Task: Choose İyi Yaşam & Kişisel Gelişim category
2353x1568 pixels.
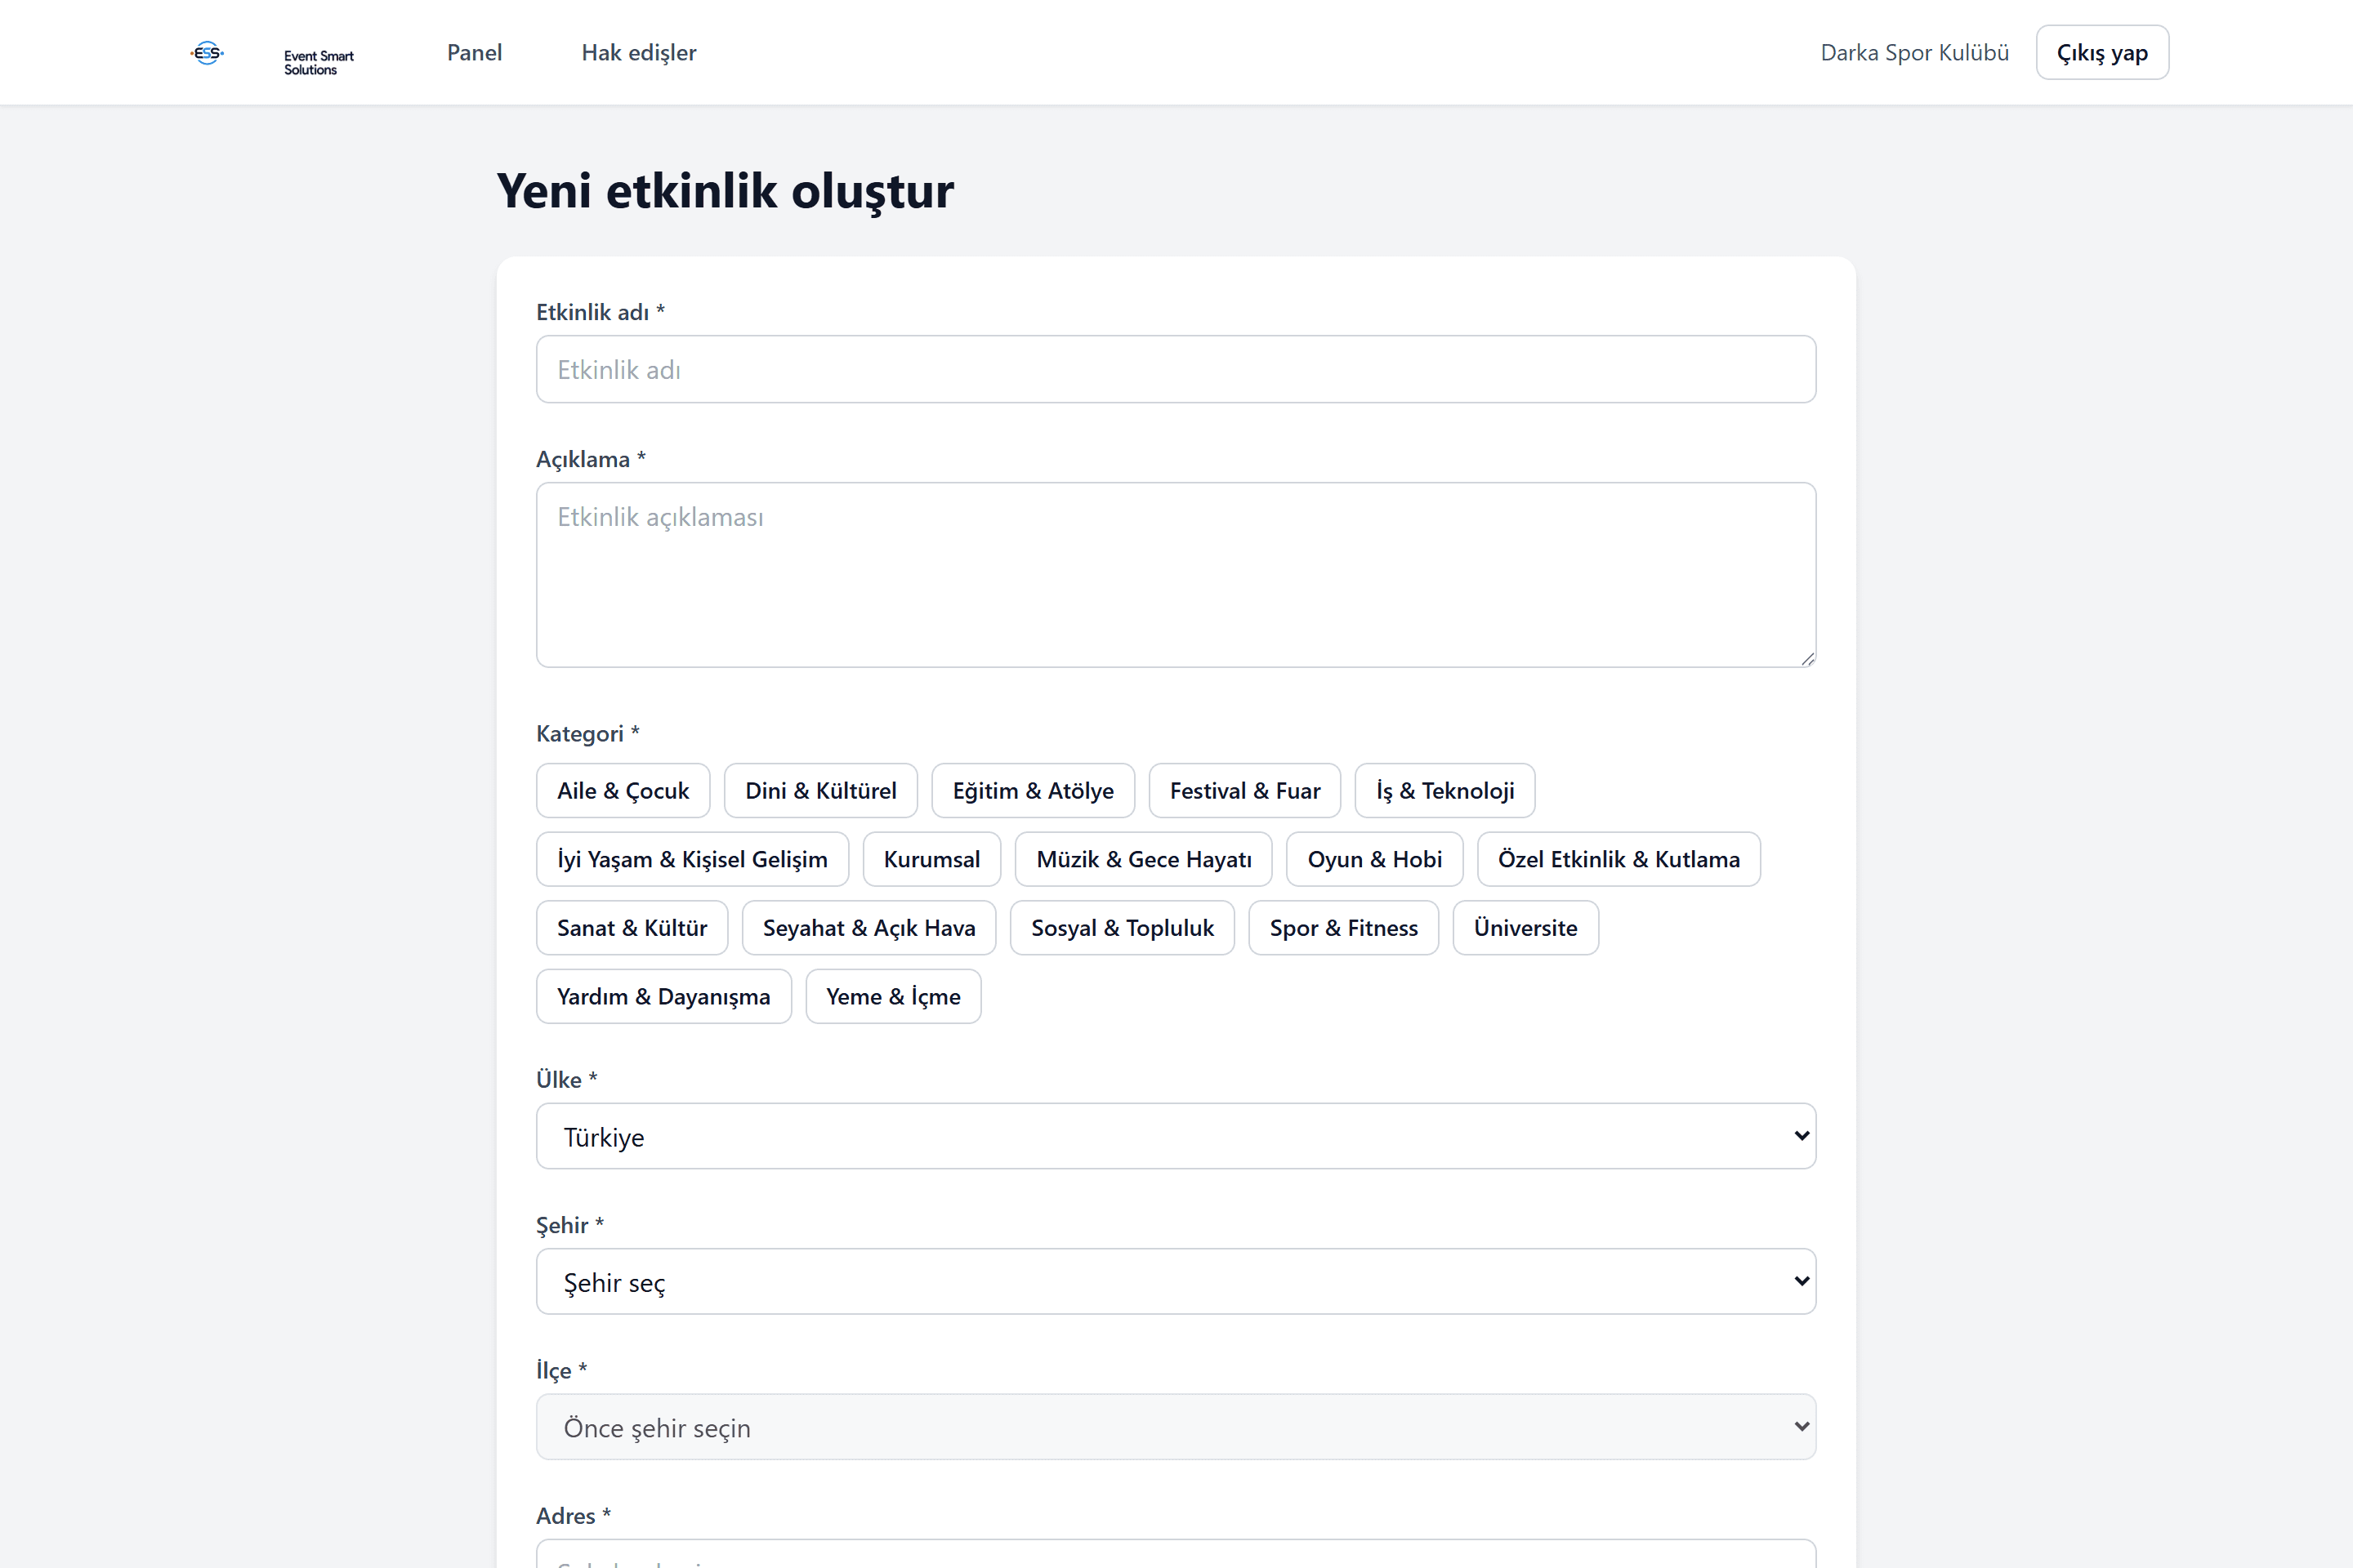Action: 692,859
